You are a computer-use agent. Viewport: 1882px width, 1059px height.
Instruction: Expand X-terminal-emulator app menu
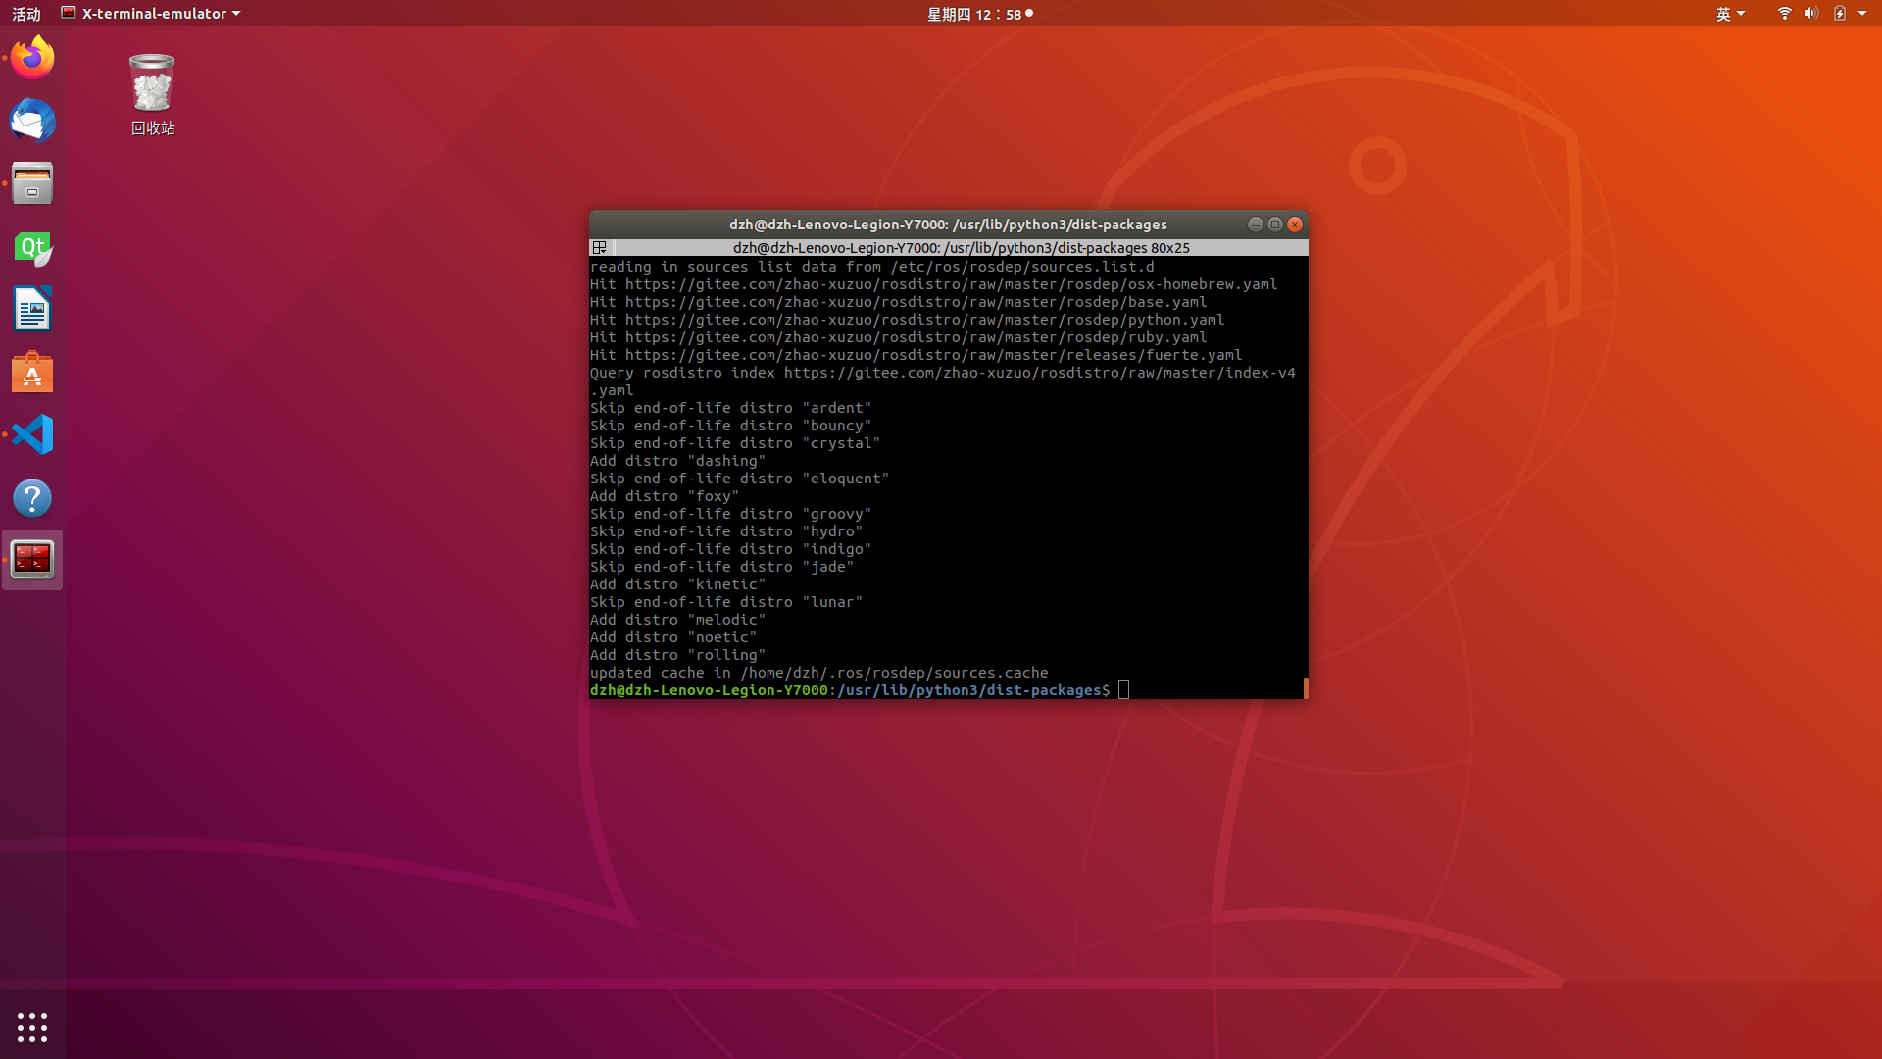click(x=151, y=14)
